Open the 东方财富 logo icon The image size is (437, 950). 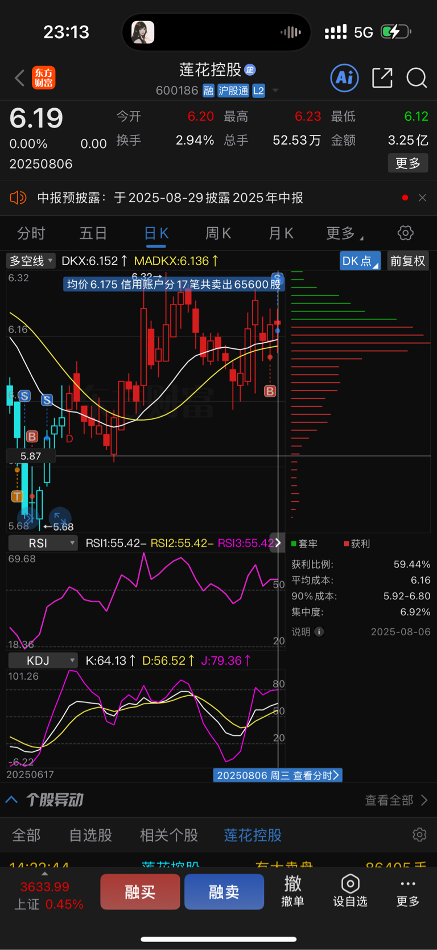click(x=44, y=78)
